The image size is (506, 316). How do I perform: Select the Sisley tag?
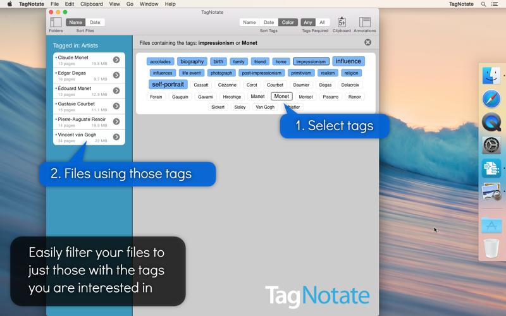coord(240,107)
